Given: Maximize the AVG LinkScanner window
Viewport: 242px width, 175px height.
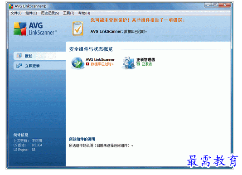Looking at the screenshot, I should [215, 5].
